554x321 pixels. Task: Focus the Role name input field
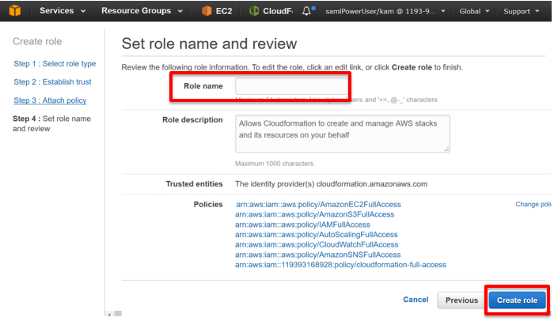(292, 86)
